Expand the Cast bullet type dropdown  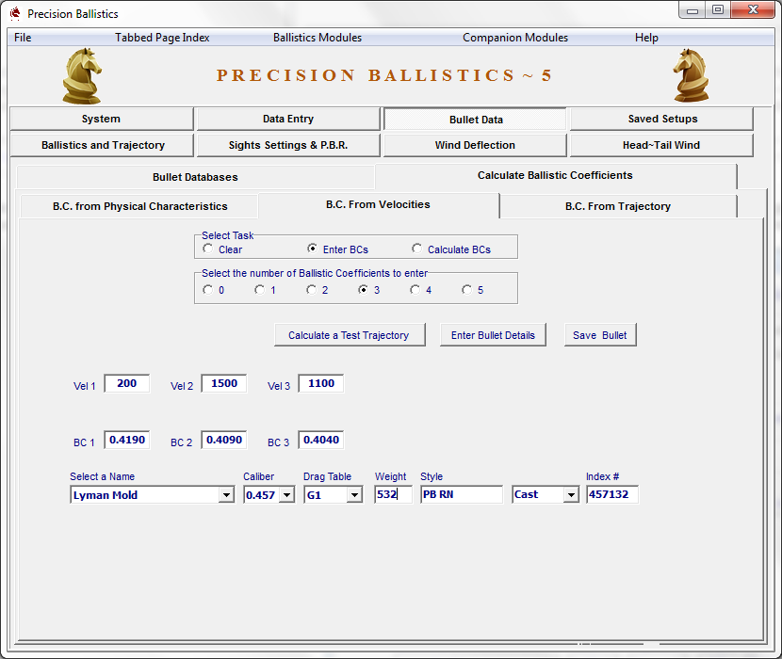[x=571, y=495]
